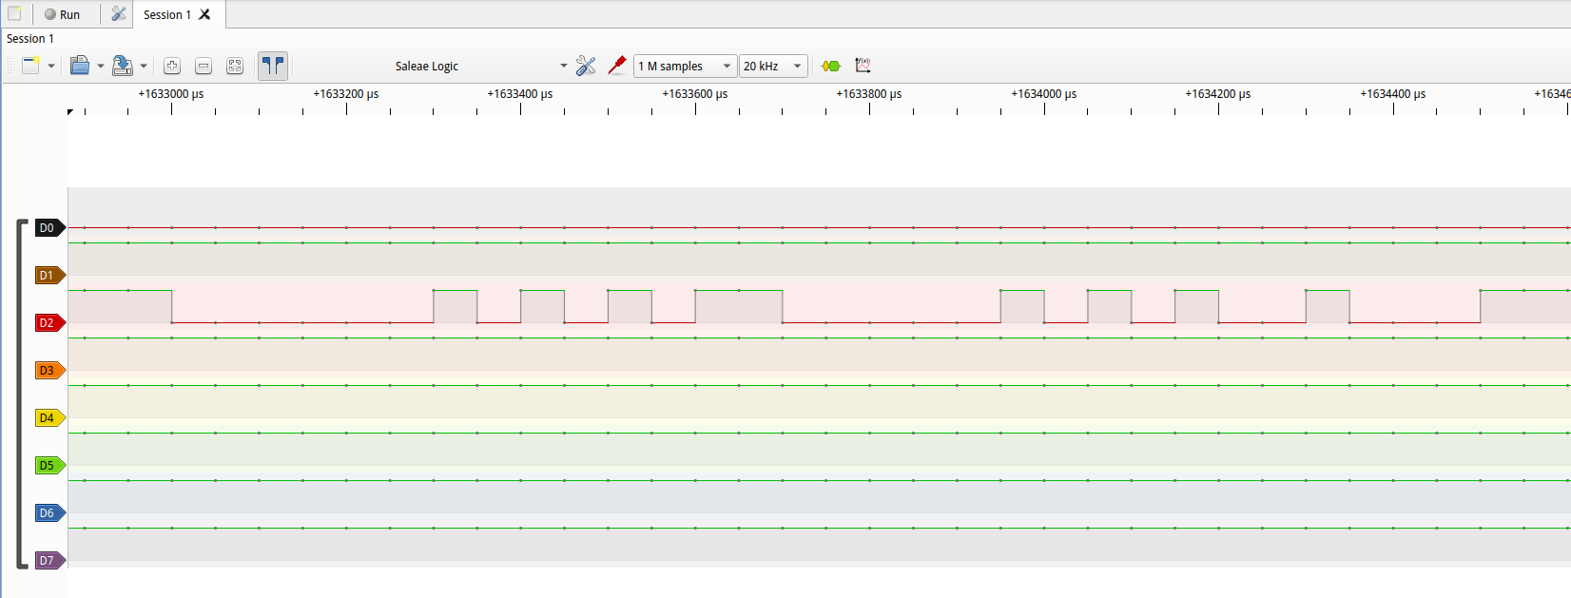This screenshot has width=1571, height=598.
Task: Configure the device with the wrench-screwdriver icon
Action: [586, 66]
